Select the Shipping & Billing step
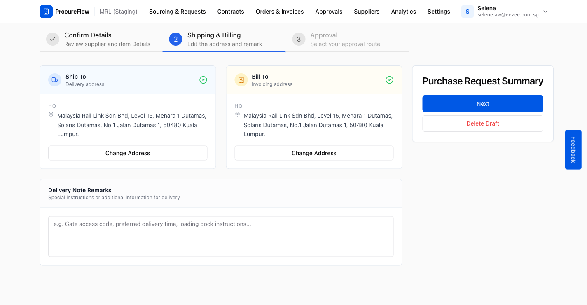The width and height of the screenshot is (587, 305). [x=224, y=40]
